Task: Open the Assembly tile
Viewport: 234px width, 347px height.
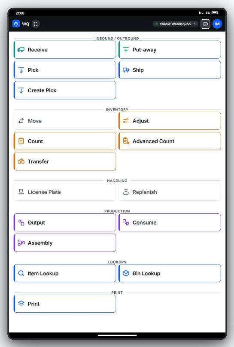Action: [x=65, y=243]
